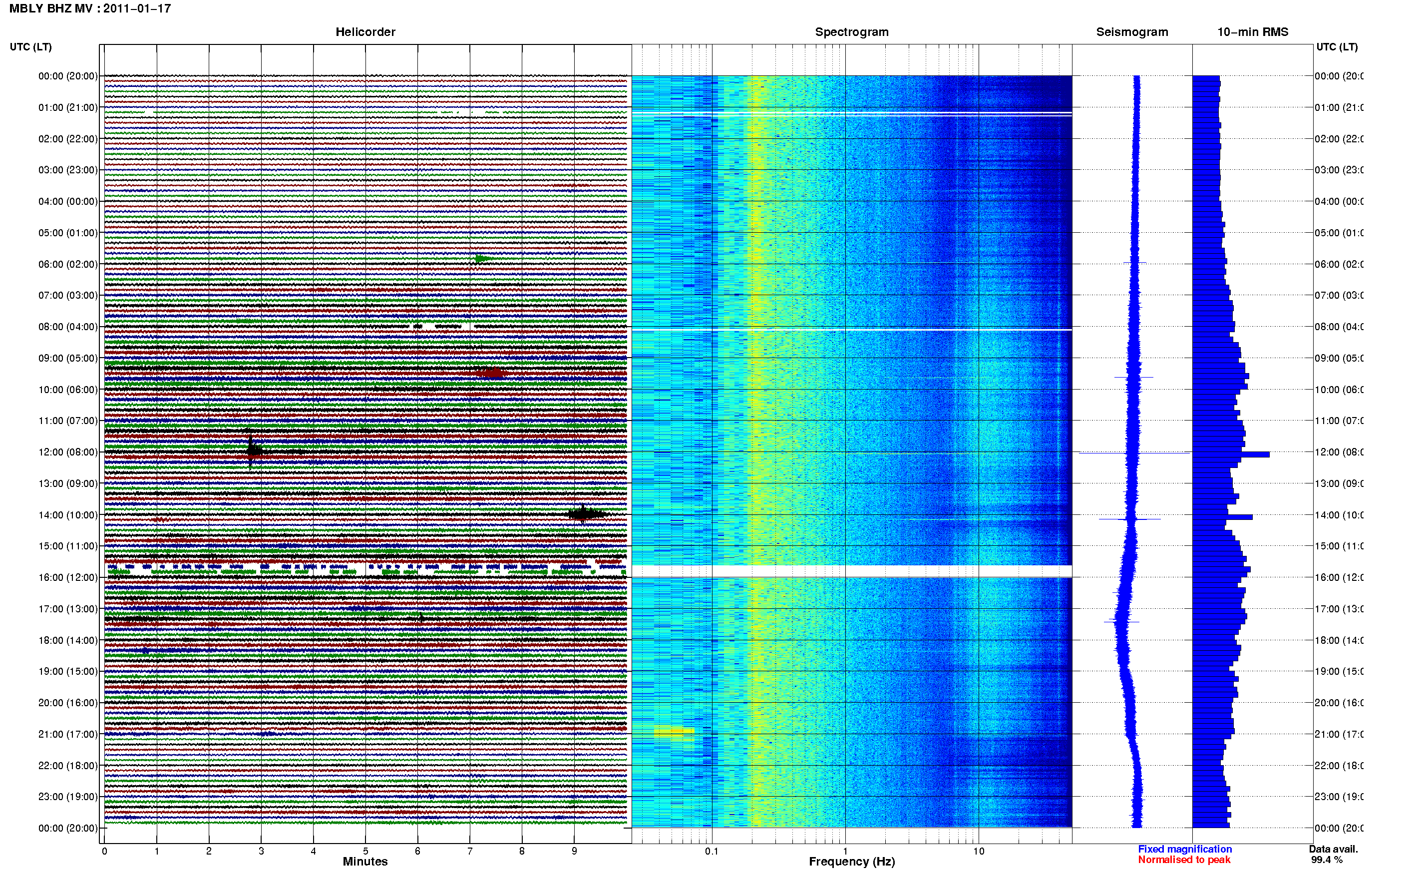Select the Helicorder panel heading
Screen dimensions: 1420x888
coord(365,32)
